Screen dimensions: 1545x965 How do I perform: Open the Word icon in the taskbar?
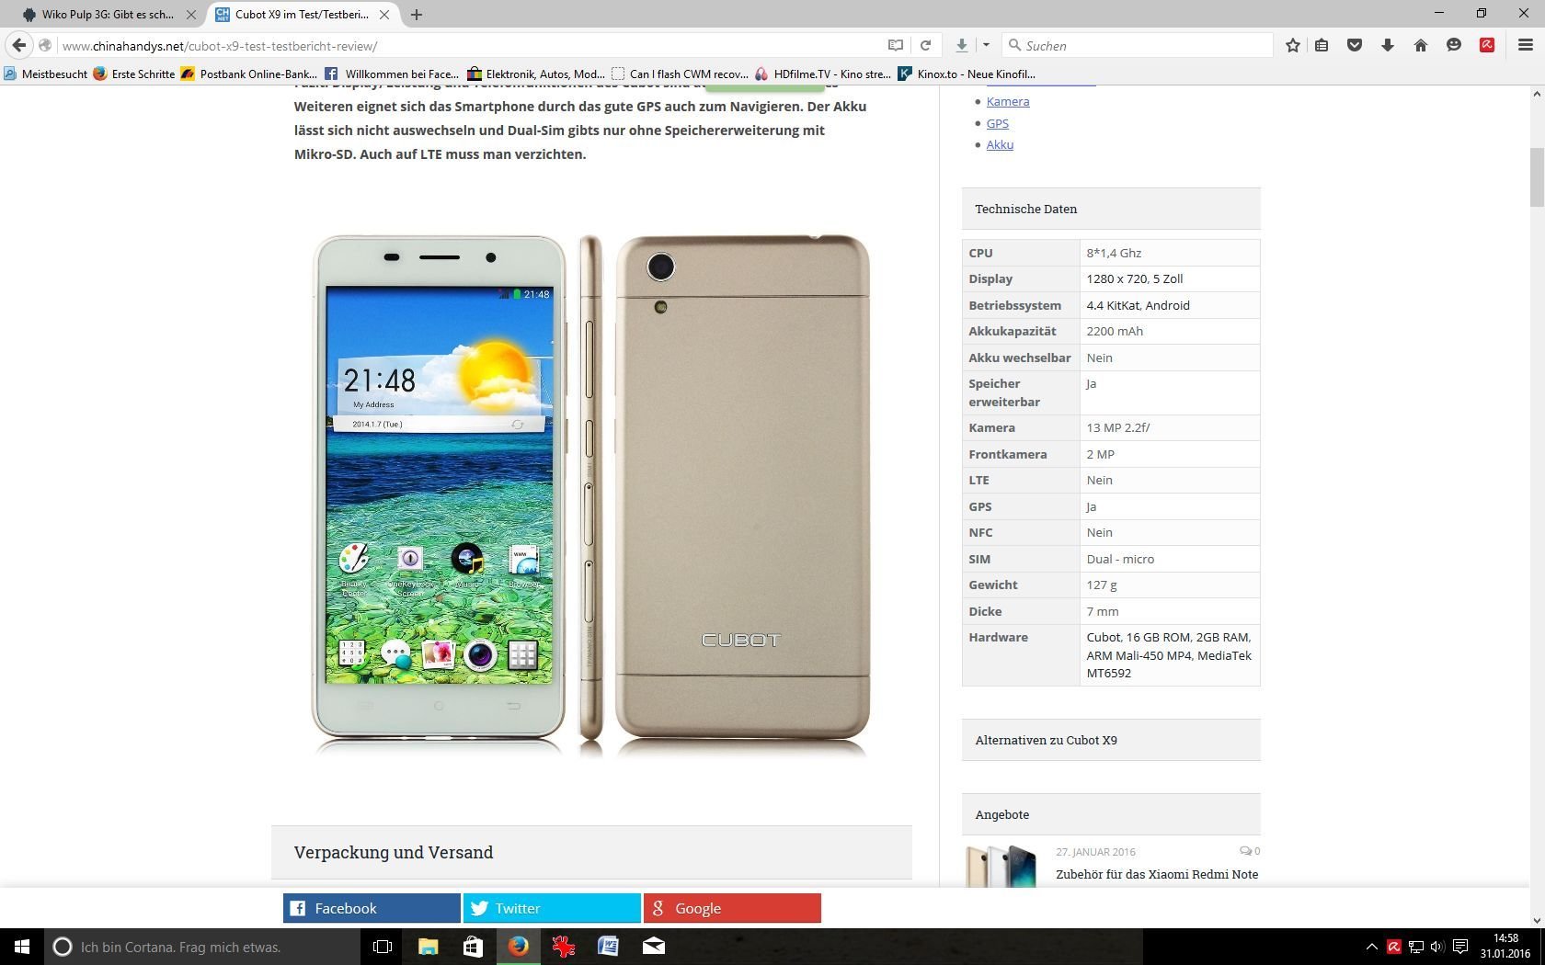pos(608,947)
